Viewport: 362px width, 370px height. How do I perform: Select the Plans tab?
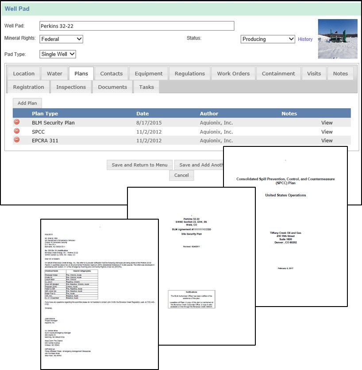(x=81, y=74)
